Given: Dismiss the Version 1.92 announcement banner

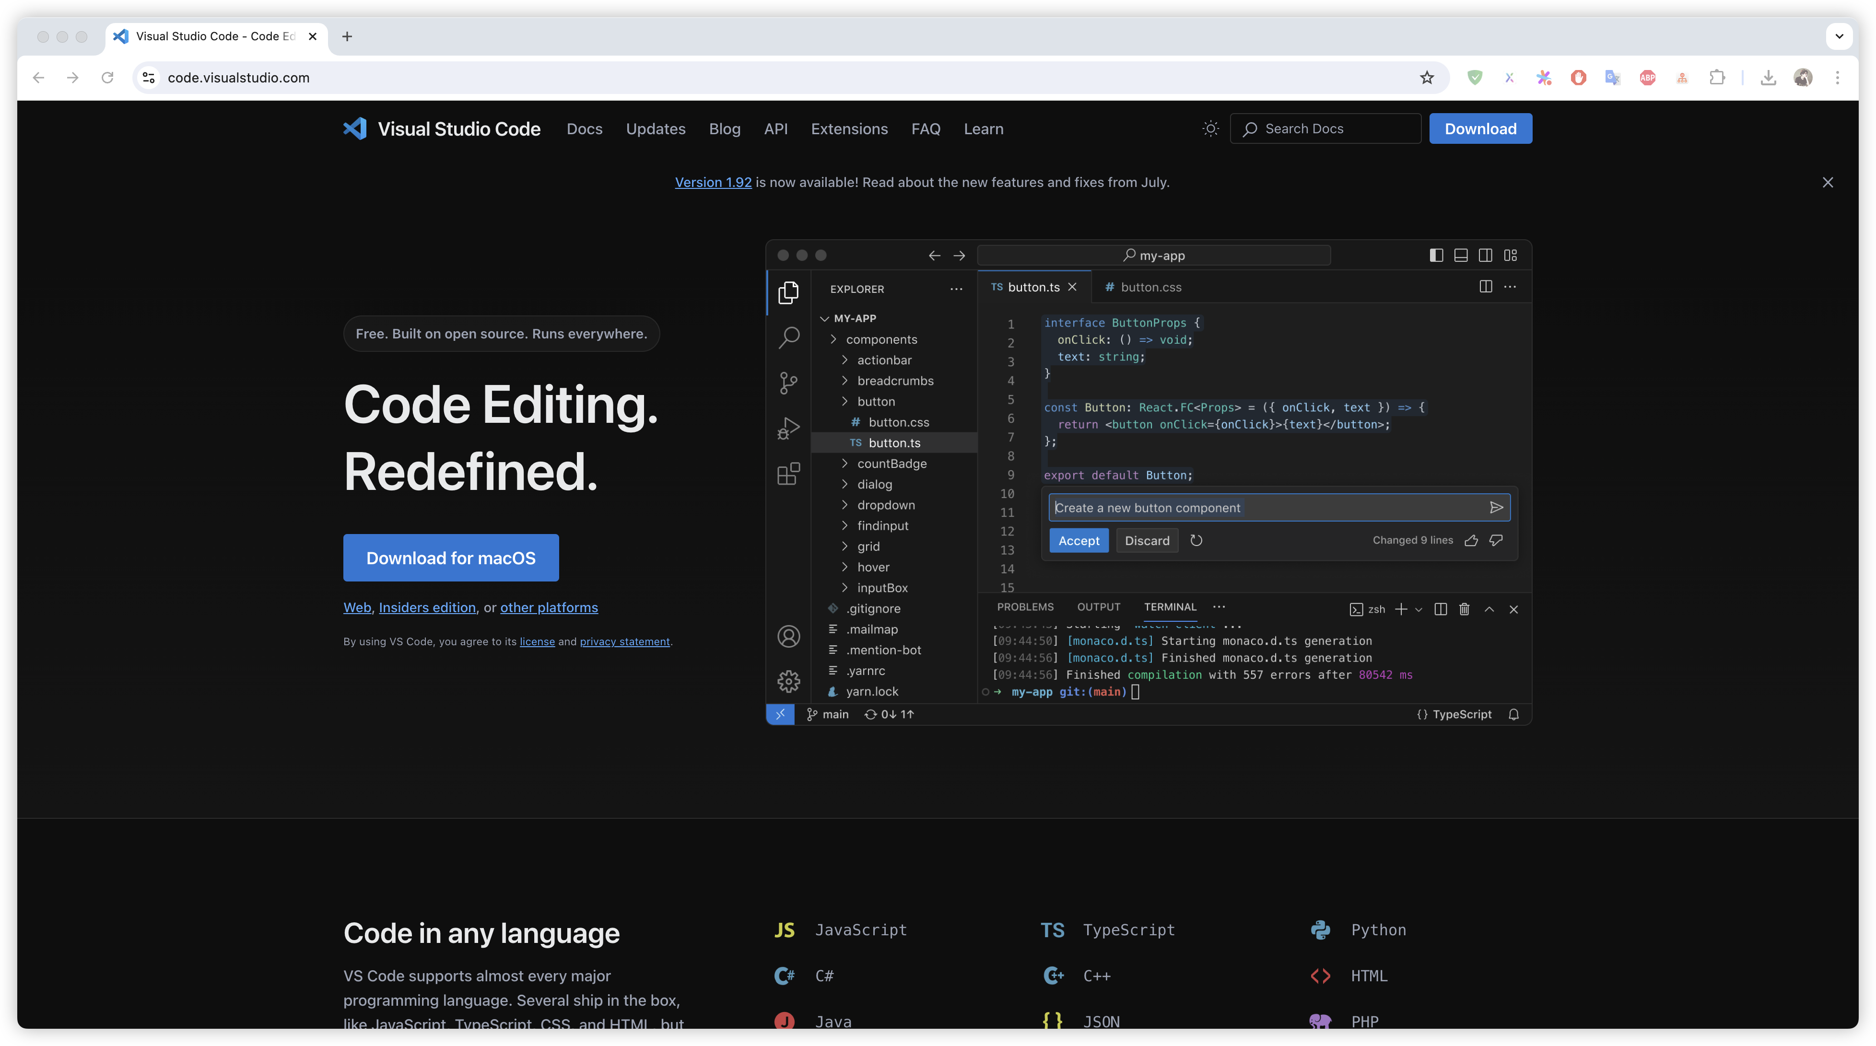Looking at the screenshot, I should 1827,182.
